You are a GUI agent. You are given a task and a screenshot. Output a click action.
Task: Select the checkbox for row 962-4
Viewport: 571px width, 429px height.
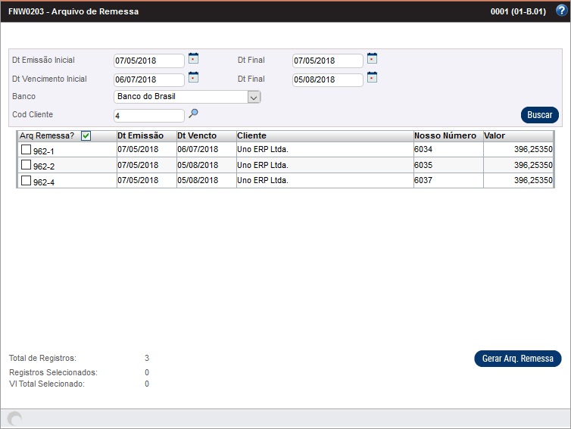[26, 181]
